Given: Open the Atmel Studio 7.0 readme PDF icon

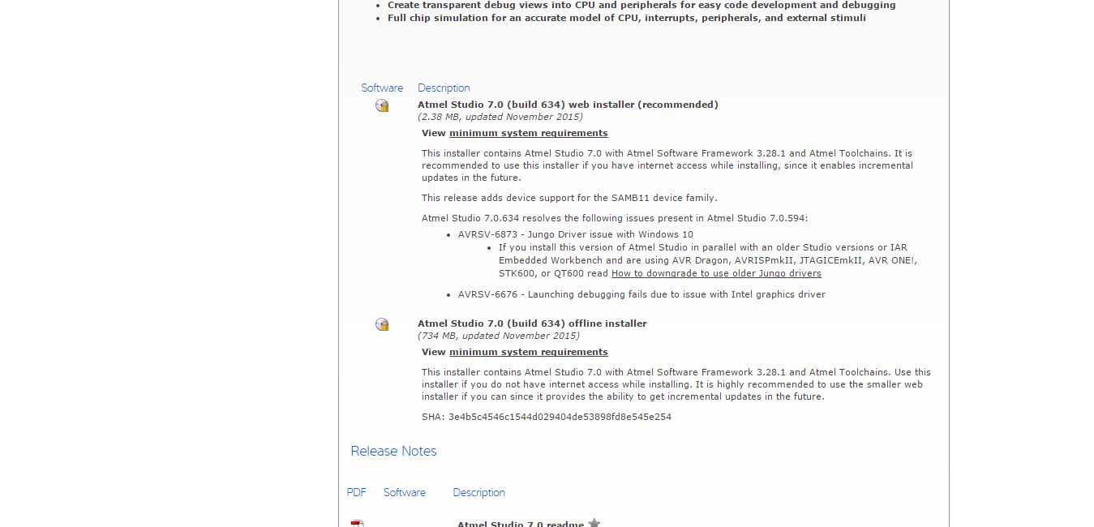Looking at the screenshot, I should [x=357, y=524].
